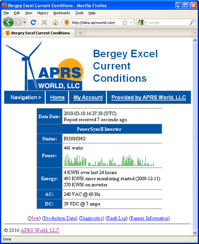This screenshot has height=244, width=199.
Task: Click the Stop loading X icon
Action: point(44,22)
